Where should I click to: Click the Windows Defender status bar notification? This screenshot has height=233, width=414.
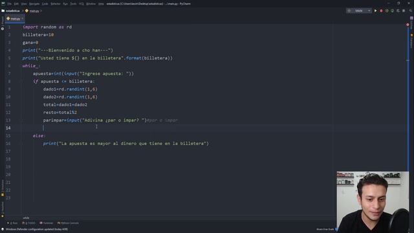click(x=37, y=229)
